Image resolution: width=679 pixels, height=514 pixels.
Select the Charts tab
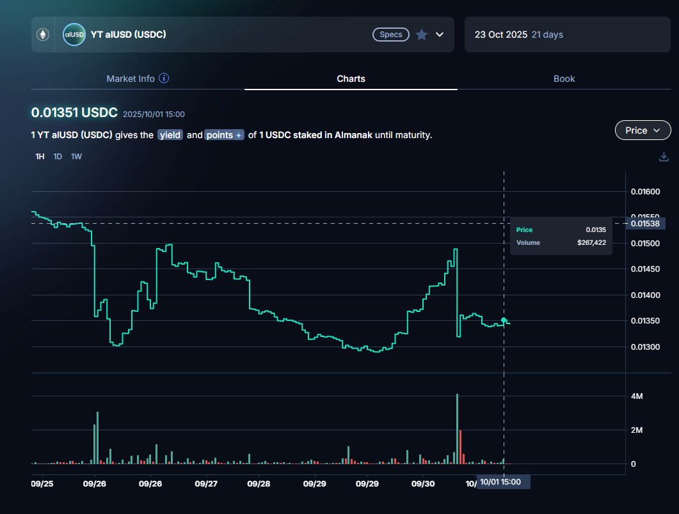pyautogui.click(x=351, y=79)
